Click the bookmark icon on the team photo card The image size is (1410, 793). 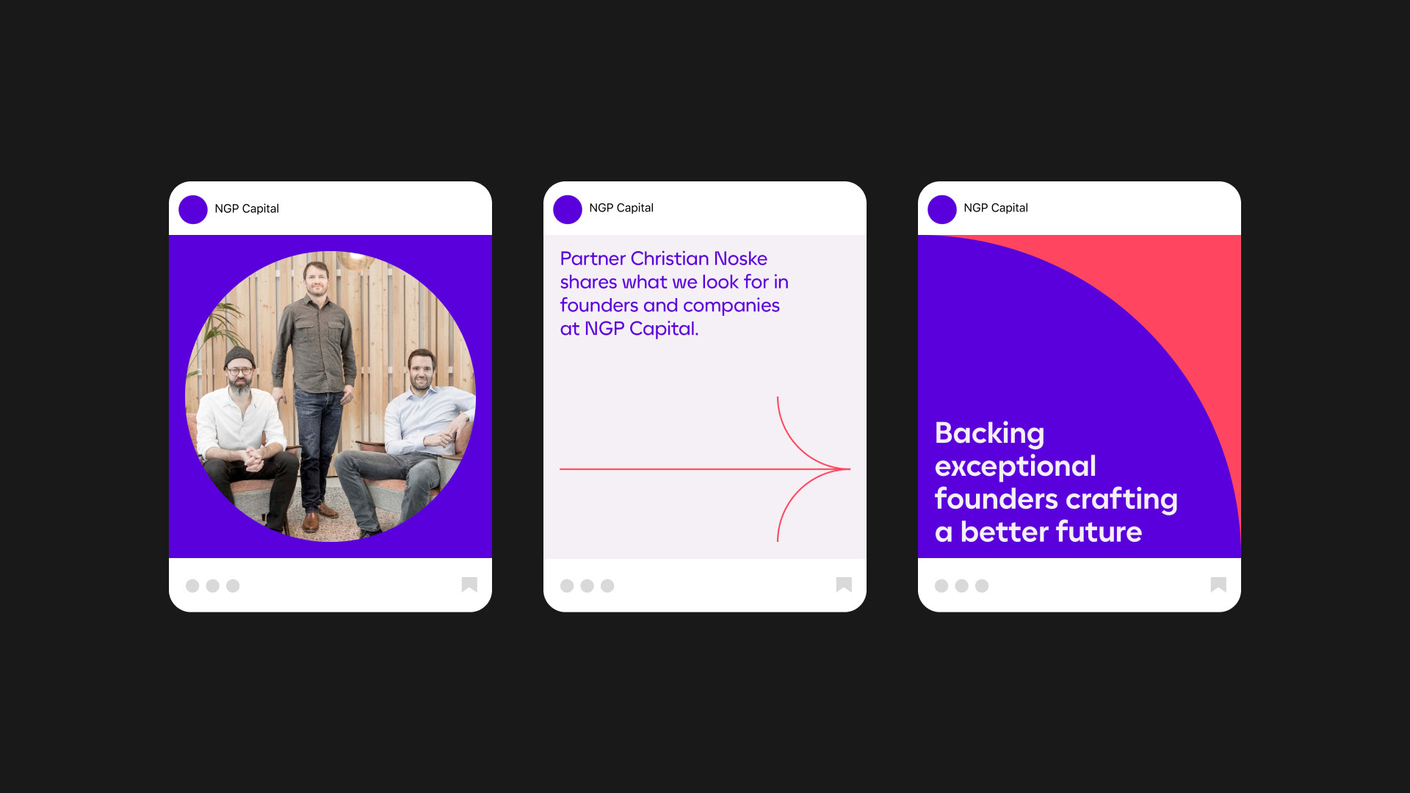469,584
